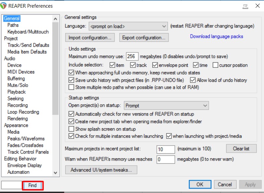Select Keyboard/Multitouch page
The height and width of the screenshot is (193, 264).
pyautogui.click(x=28, y=32)
